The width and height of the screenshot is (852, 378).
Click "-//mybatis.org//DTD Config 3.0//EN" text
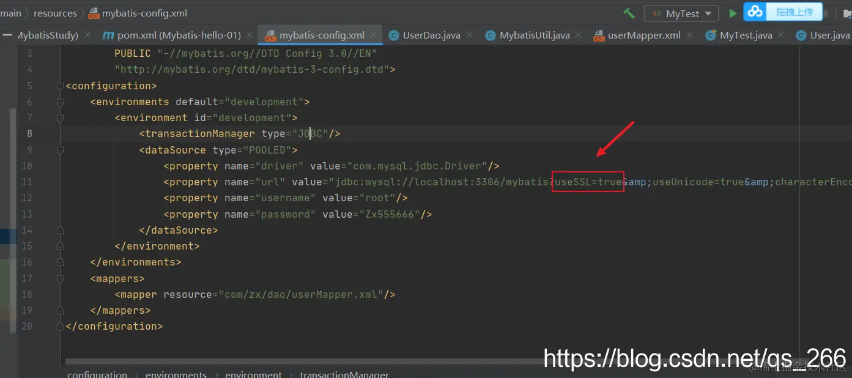coord(267,54)
